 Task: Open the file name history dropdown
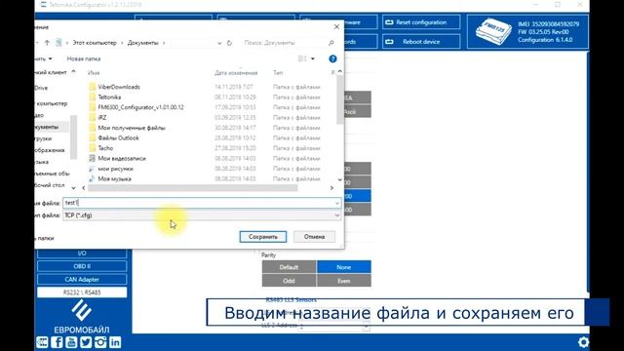(x=337, y=203)
